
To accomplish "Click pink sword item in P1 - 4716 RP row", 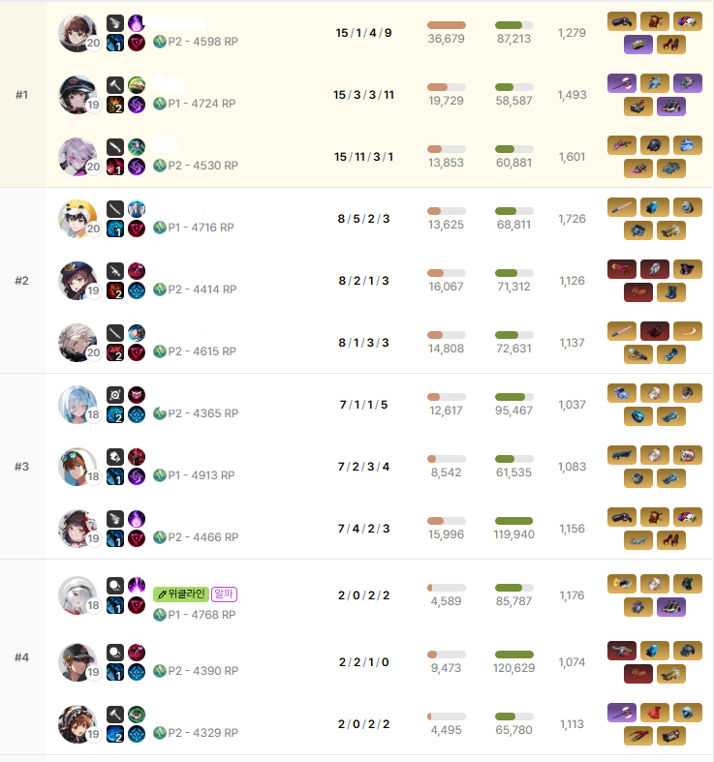I will pos(622,207).
